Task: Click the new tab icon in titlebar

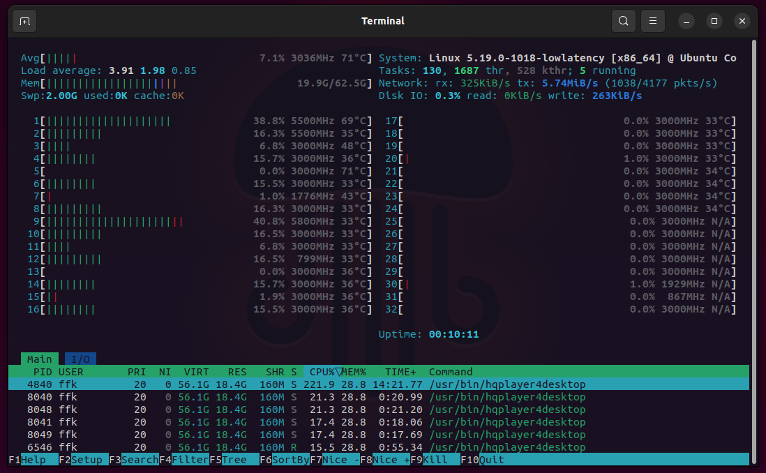Action: click(24, 21)
